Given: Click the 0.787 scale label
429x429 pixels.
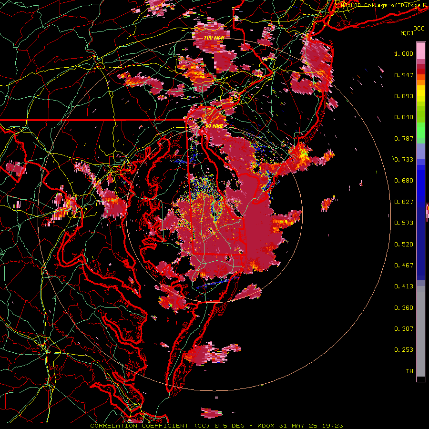Looking at the screenshot, I should [404, 138].
